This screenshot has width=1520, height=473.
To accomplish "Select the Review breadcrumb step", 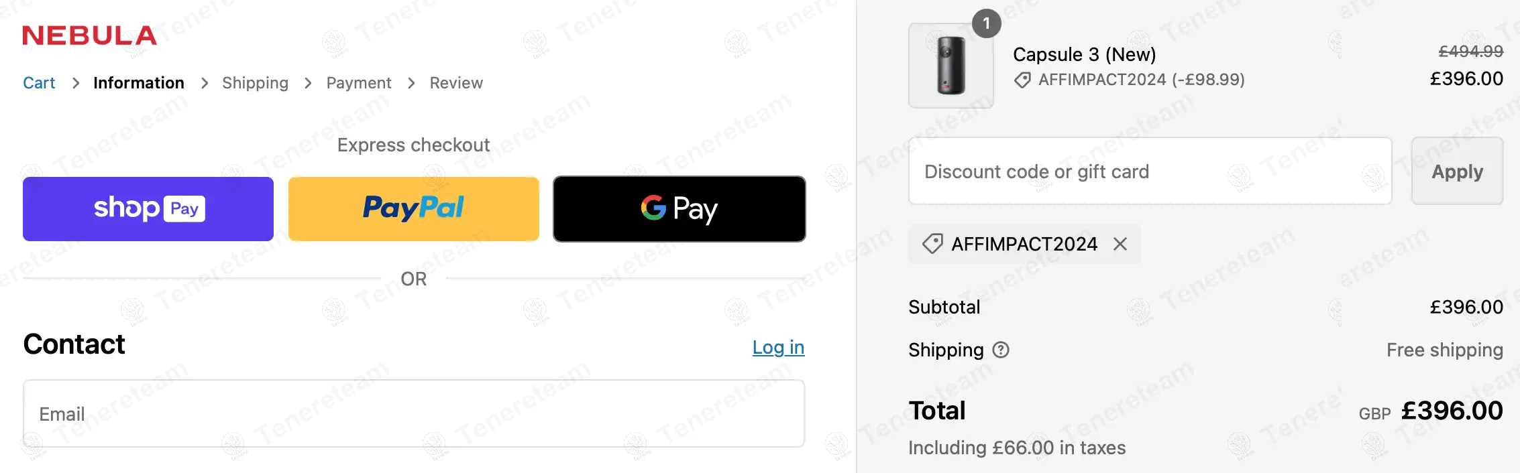I will point(456,83).
